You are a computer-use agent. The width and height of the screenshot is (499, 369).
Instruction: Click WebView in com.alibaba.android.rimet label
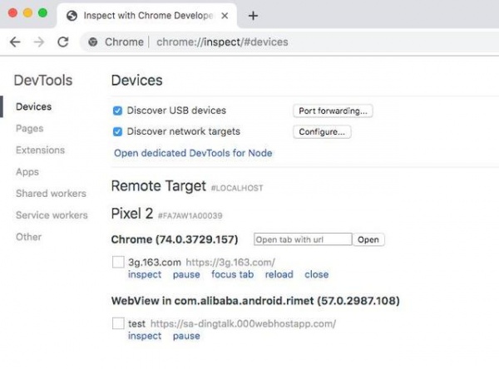(x=255, y=301)
